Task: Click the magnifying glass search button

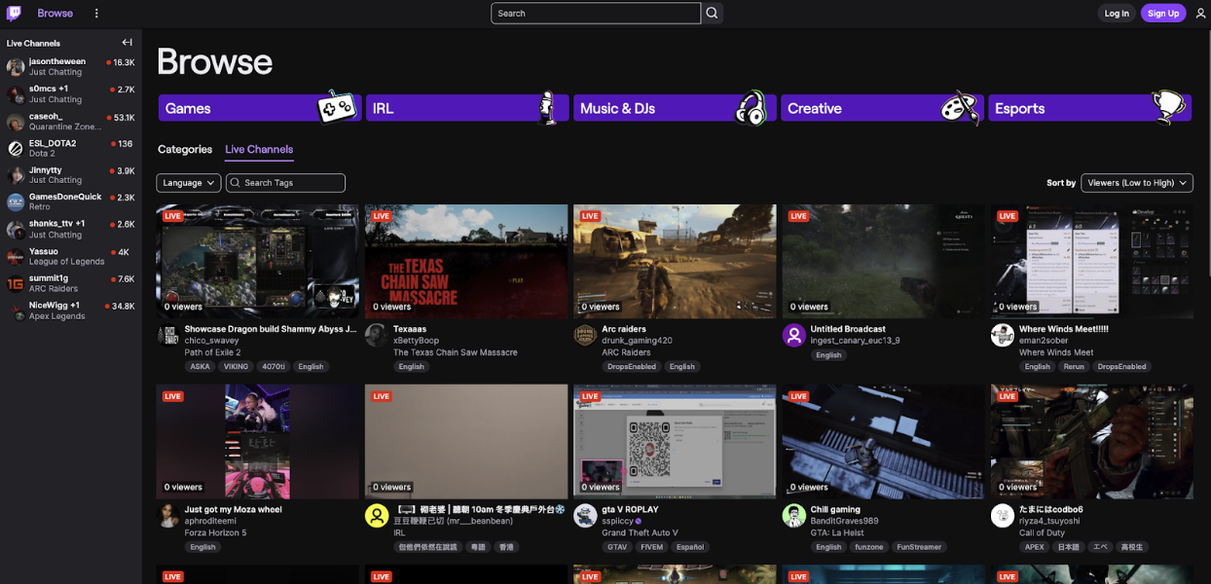Action: click(x=713, y=14)
